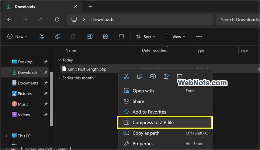
Task: Click the Copy icon in the context menu
Action: (x=139, y=76)
